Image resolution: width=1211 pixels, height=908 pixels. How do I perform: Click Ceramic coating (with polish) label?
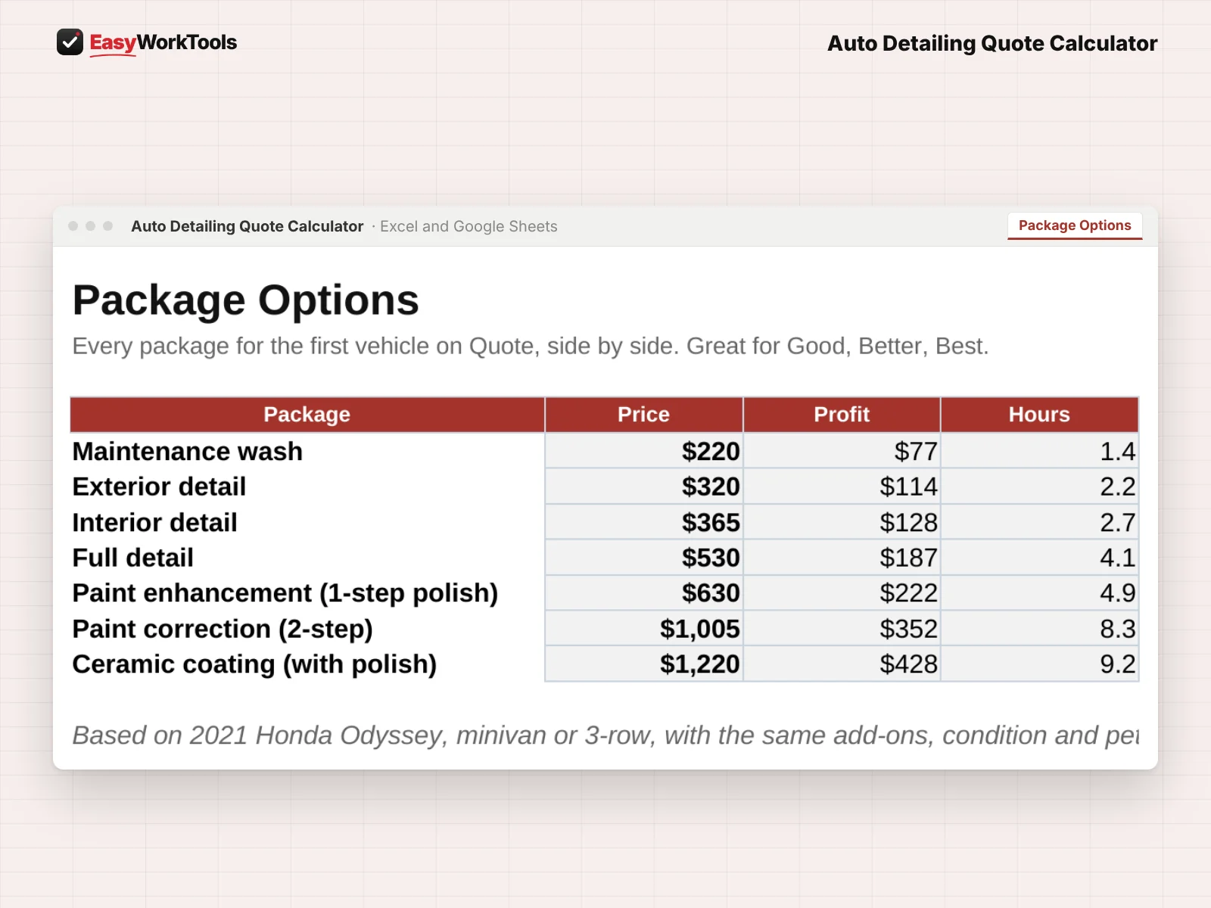(254, 664)
